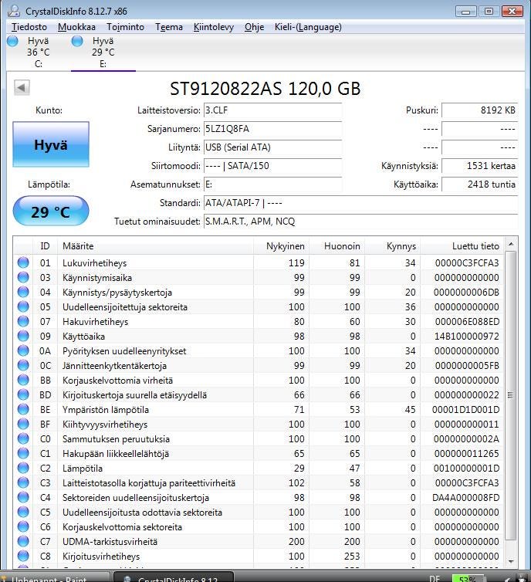
Task: Click the Käynnistyksiä value 1531 kertaa
Action: 480,166
